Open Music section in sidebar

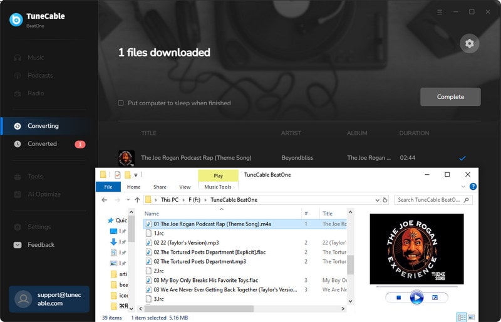(36, 58)
